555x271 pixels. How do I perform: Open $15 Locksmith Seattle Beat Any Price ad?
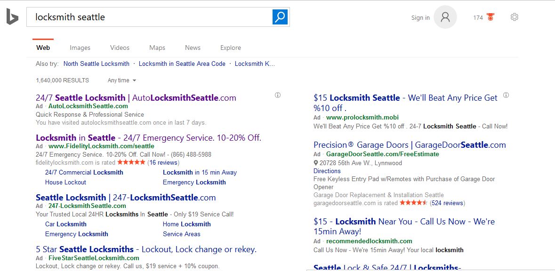406,103
